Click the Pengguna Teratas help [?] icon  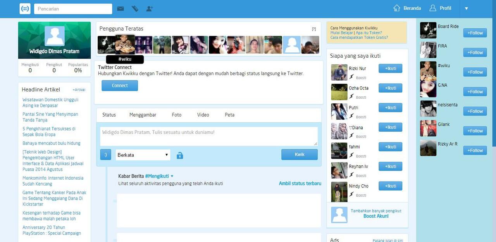[314, 29]
